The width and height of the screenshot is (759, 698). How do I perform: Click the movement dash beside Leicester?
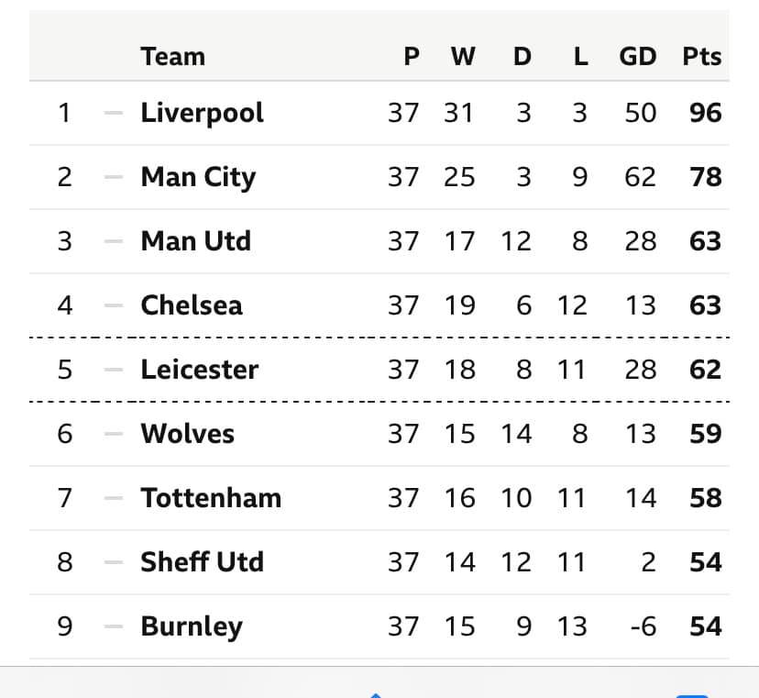(x=113, y=370)
